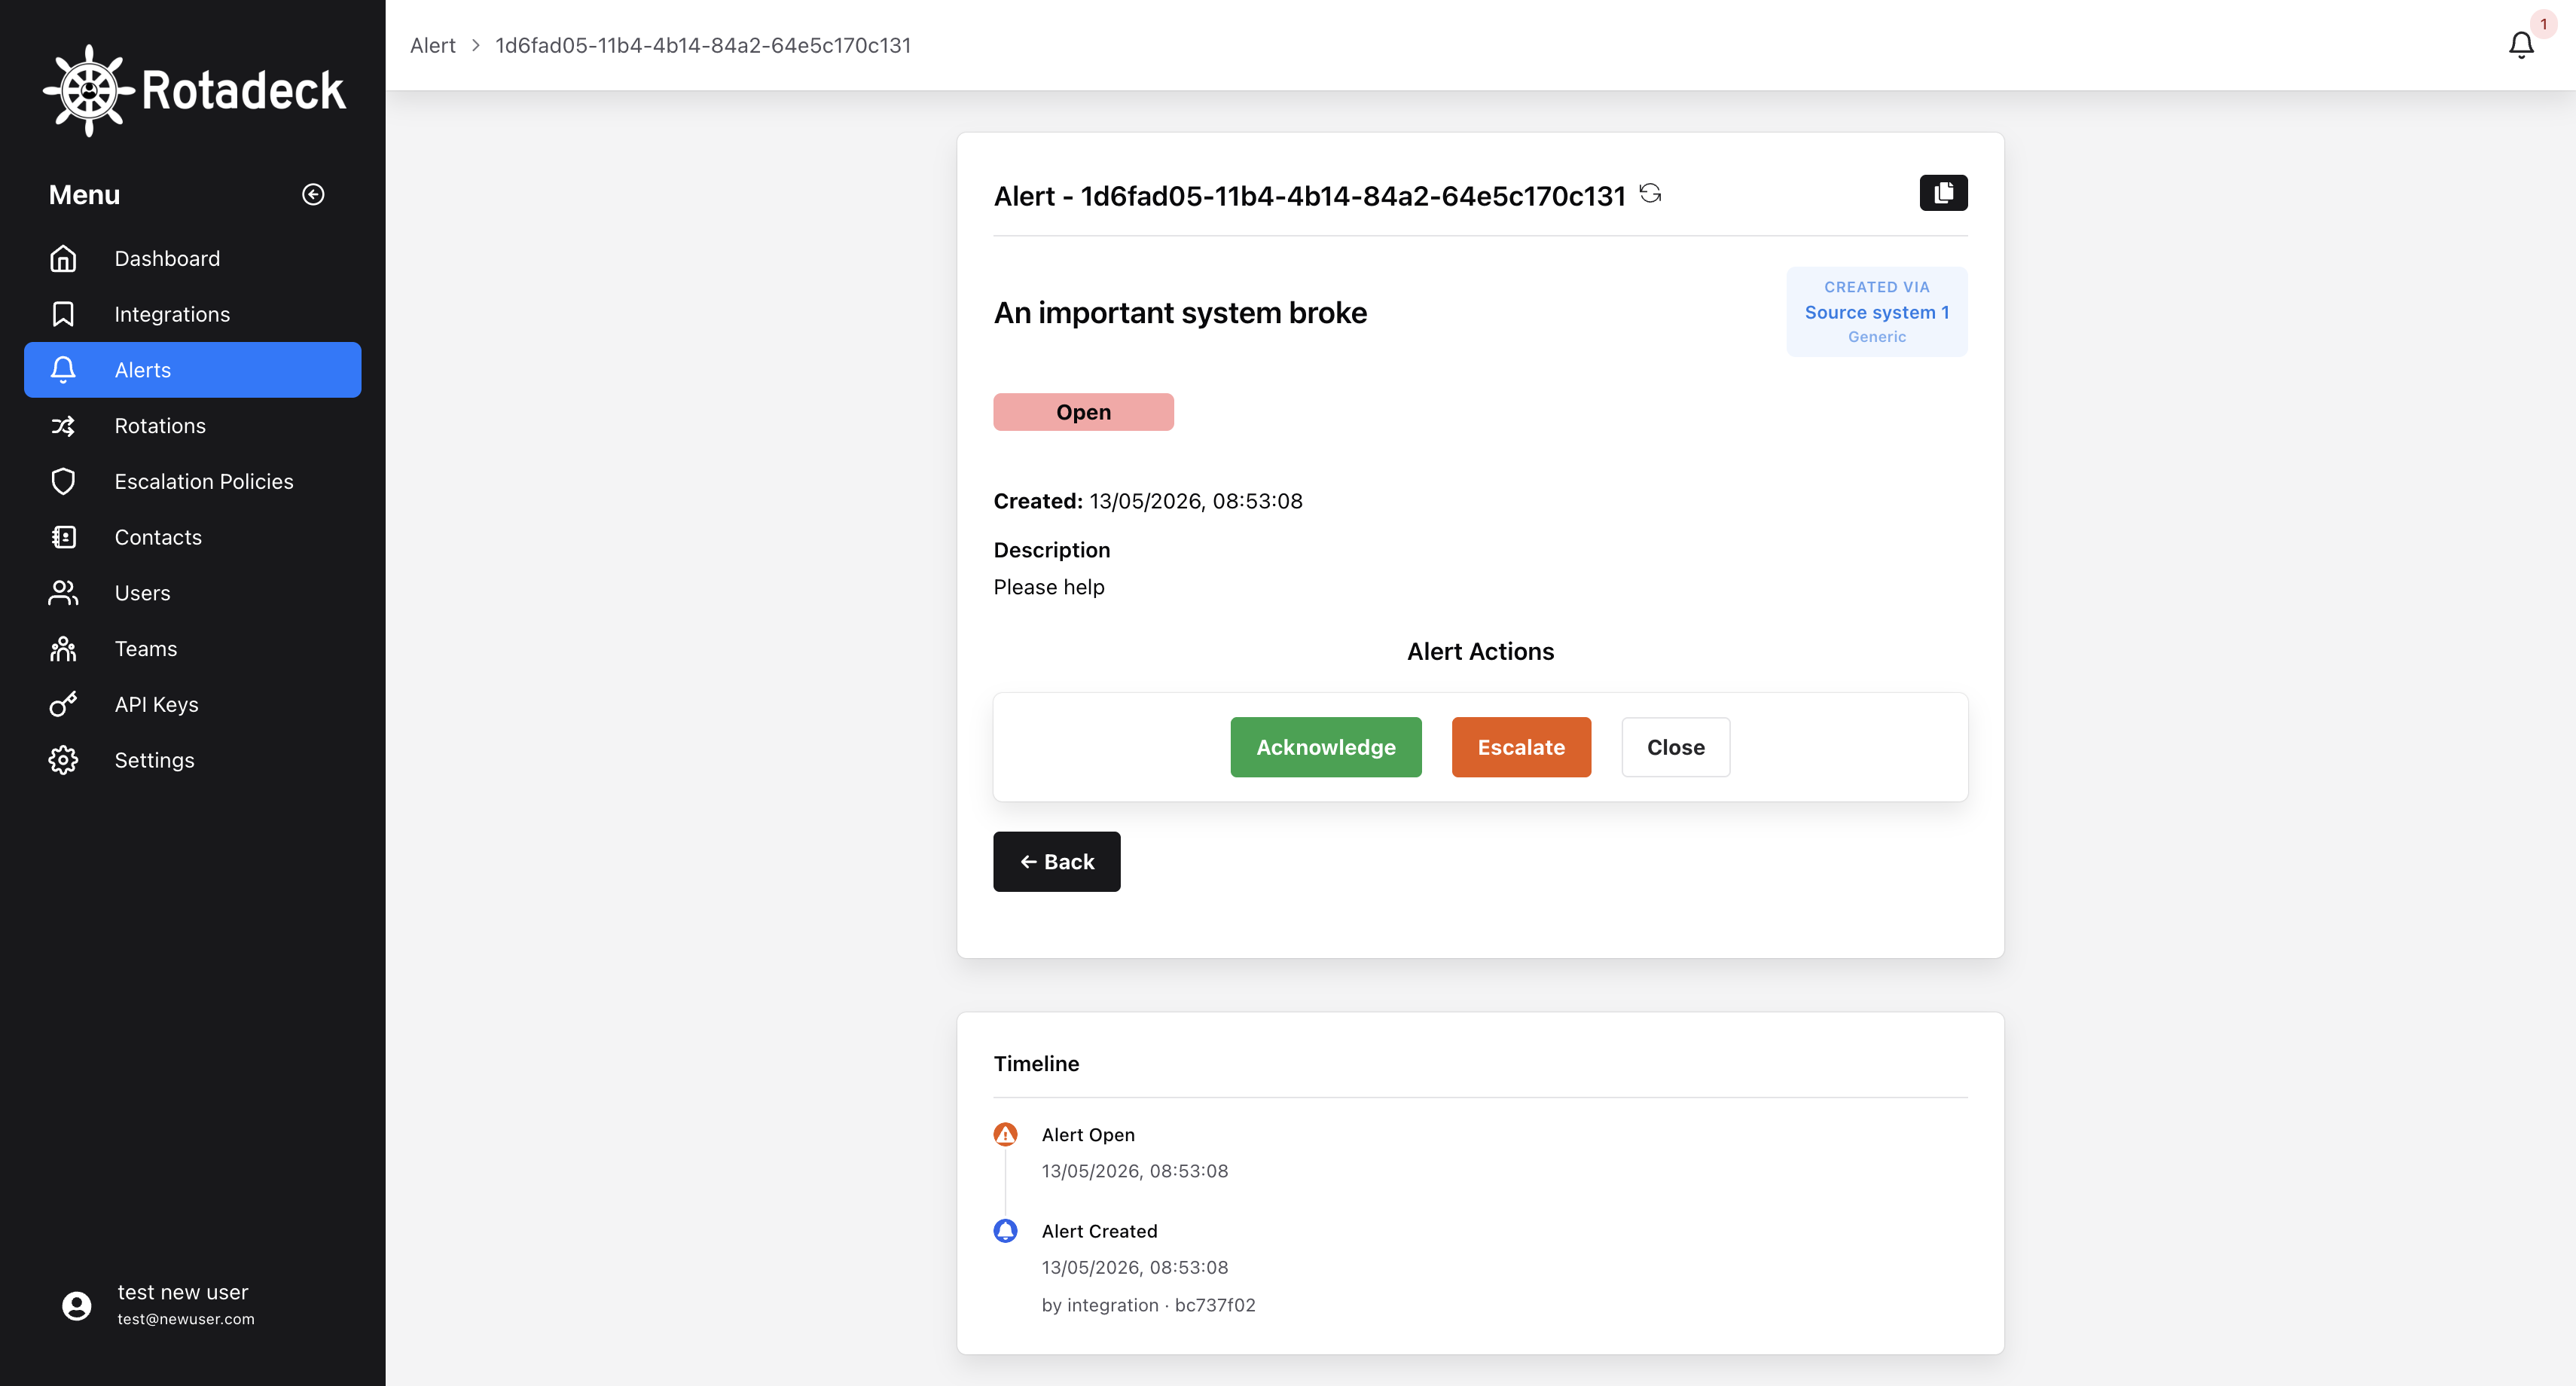
Task: Open Settings menu item
Action: coord(192,761)
